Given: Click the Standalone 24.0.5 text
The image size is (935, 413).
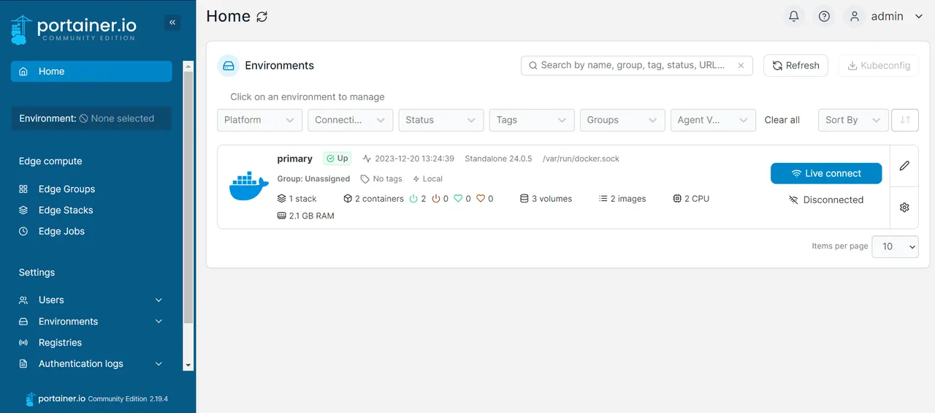Looking at the screenshot, I should coord(498,159).
